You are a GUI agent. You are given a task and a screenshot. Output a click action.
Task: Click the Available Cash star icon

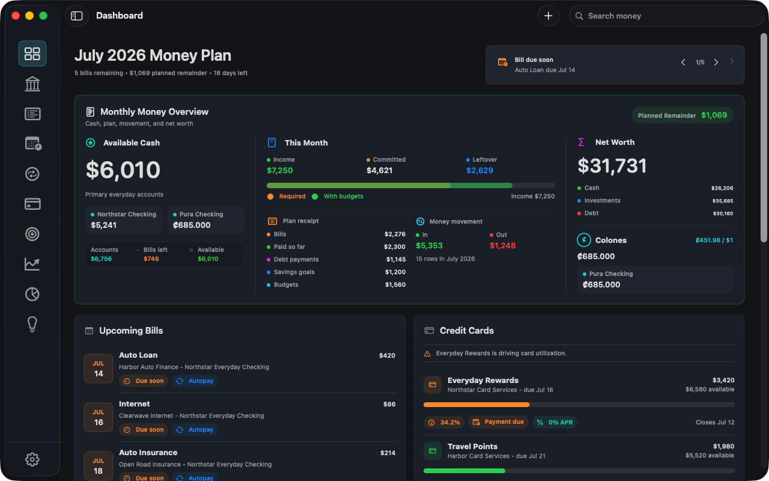(90, 142)
